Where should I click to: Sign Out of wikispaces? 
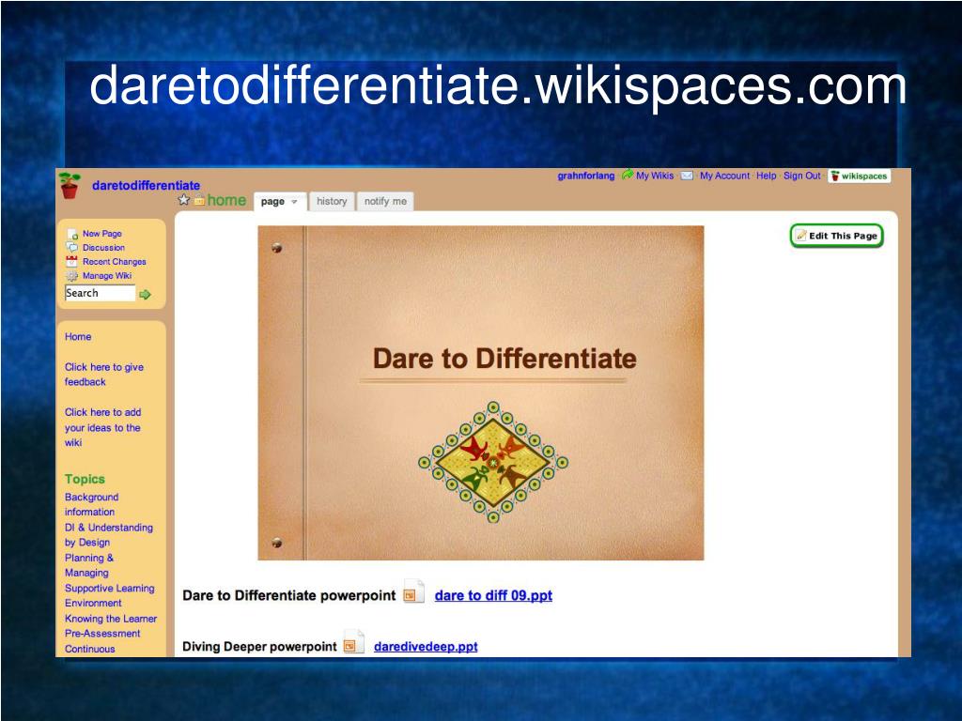[802, 176]
